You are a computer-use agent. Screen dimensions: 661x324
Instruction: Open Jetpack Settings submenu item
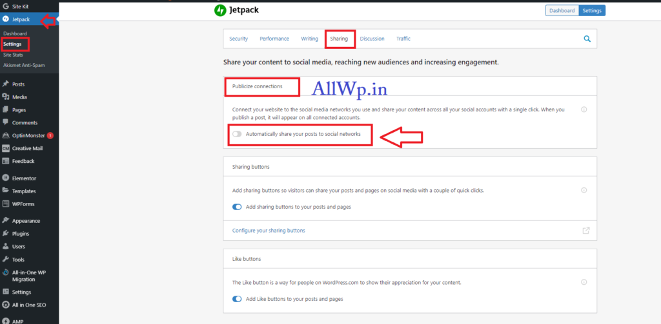[12, 44]
